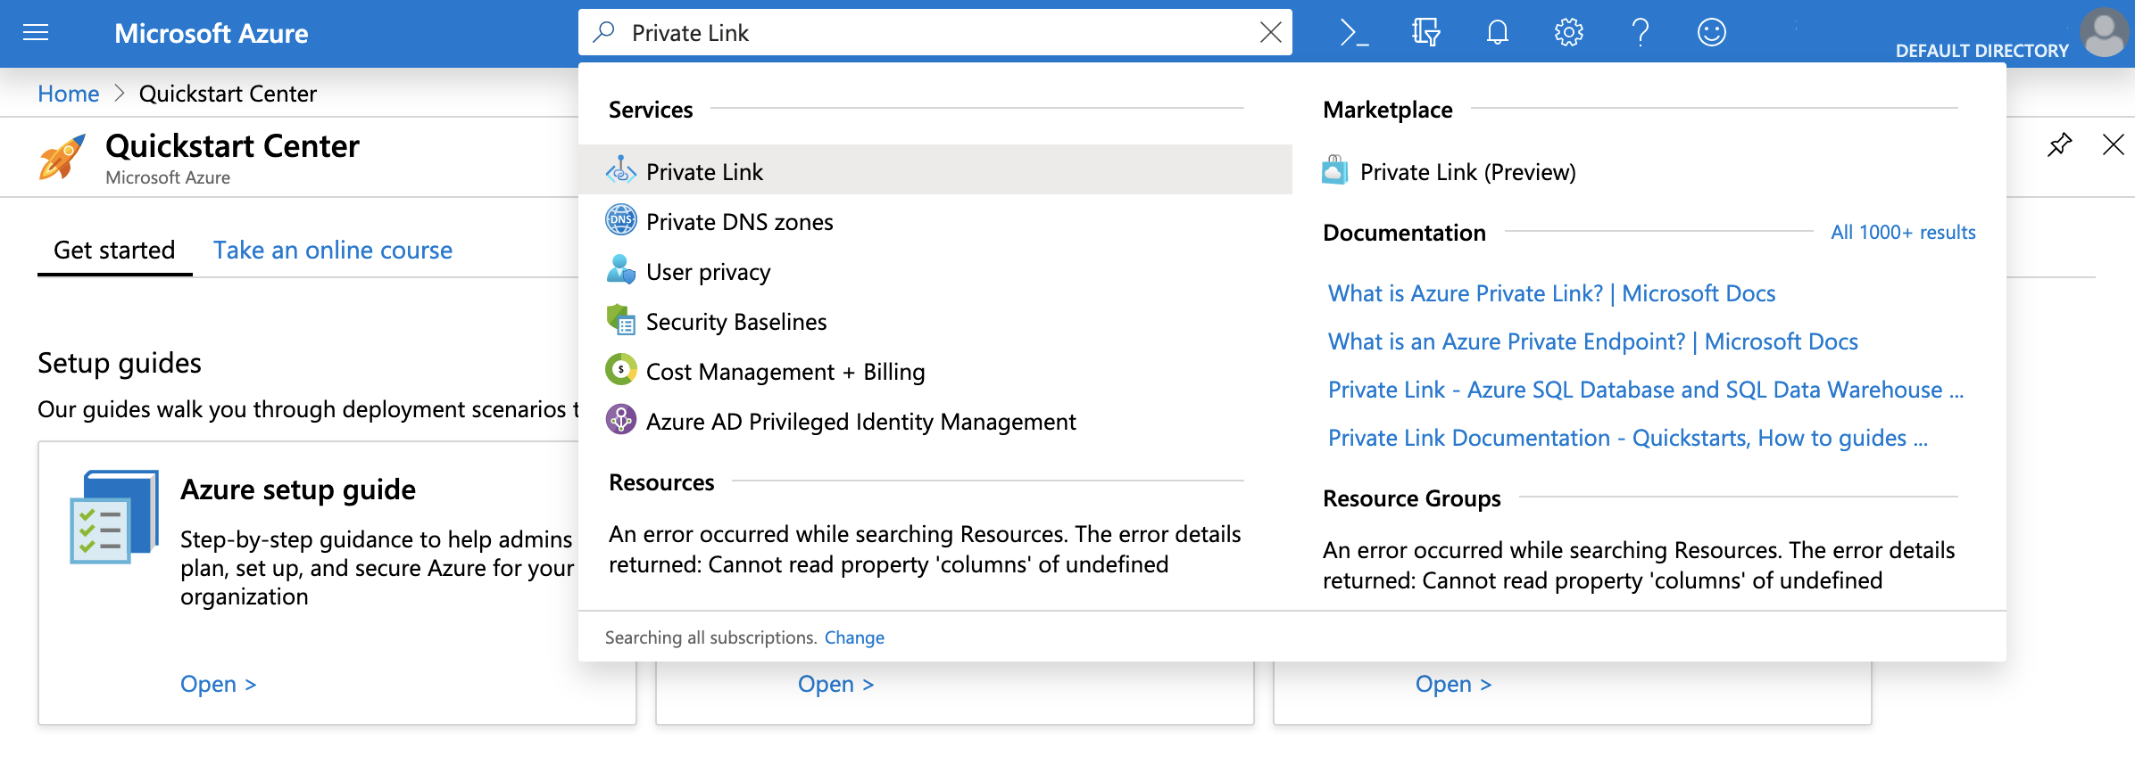Click DEFAULT DIRECTORY account label

click(1981, 51)
